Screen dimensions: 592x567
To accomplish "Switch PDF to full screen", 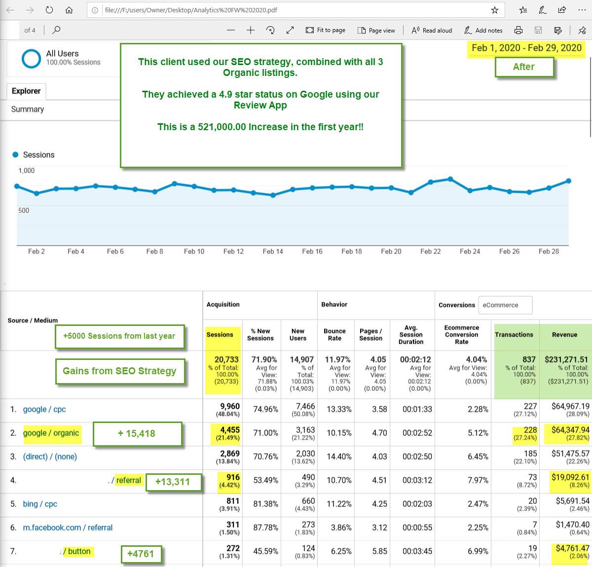I will (290, 30).
